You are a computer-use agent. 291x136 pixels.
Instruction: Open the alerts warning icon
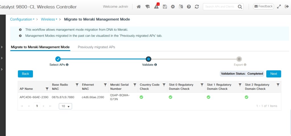(156, 7)
